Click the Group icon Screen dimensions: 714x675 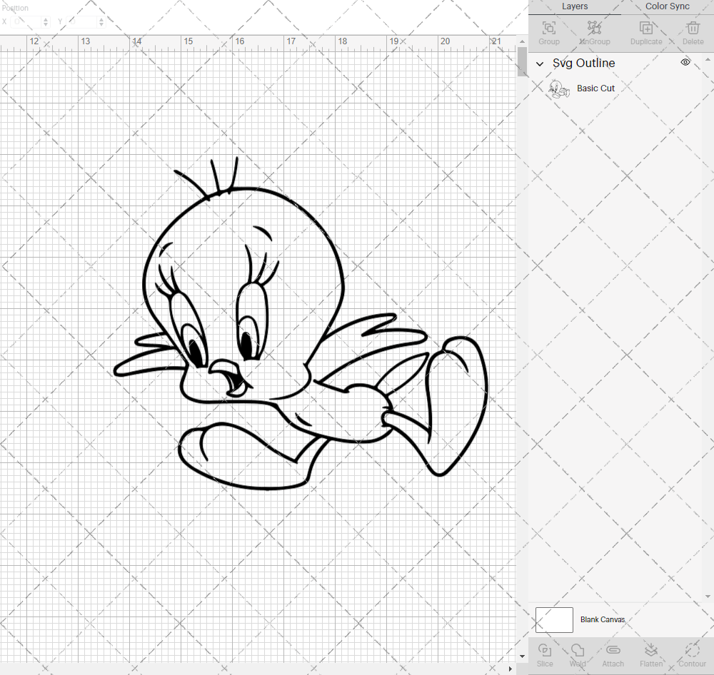[x=548, y=28]
